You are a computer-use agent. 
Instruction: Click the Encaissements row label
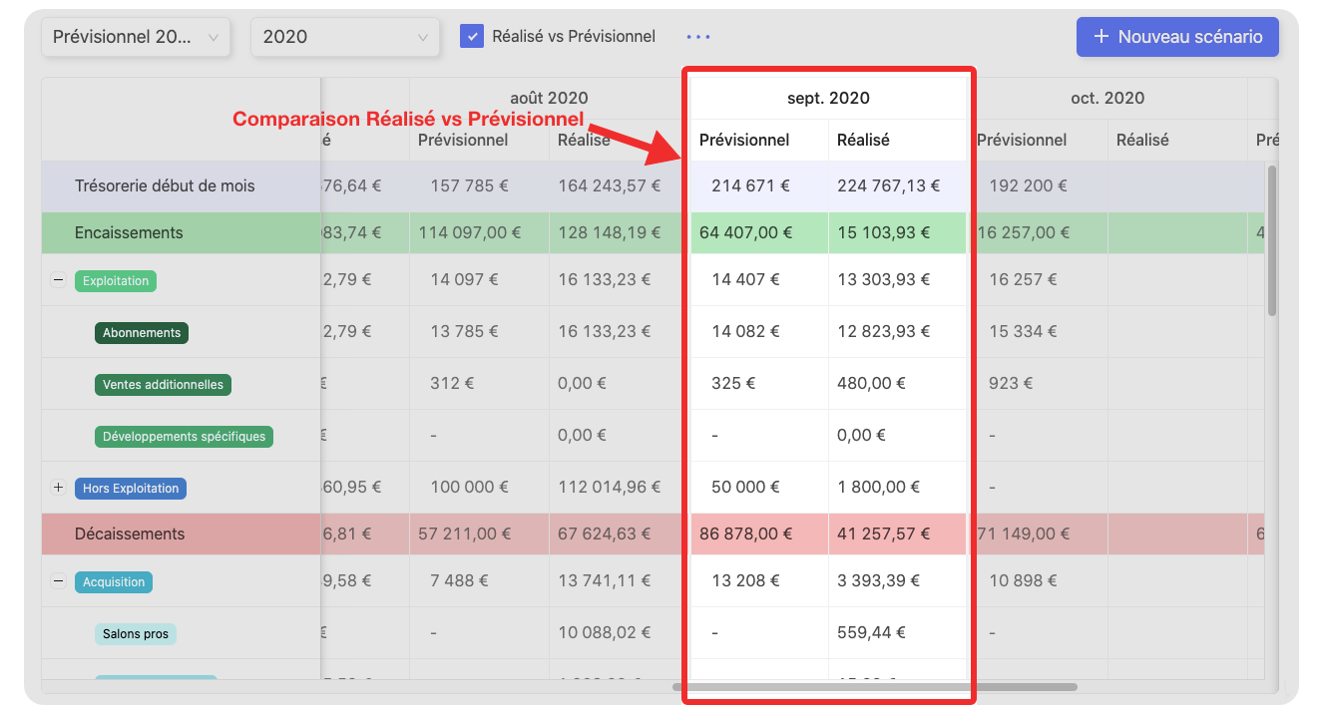click(x=129, y=232)
